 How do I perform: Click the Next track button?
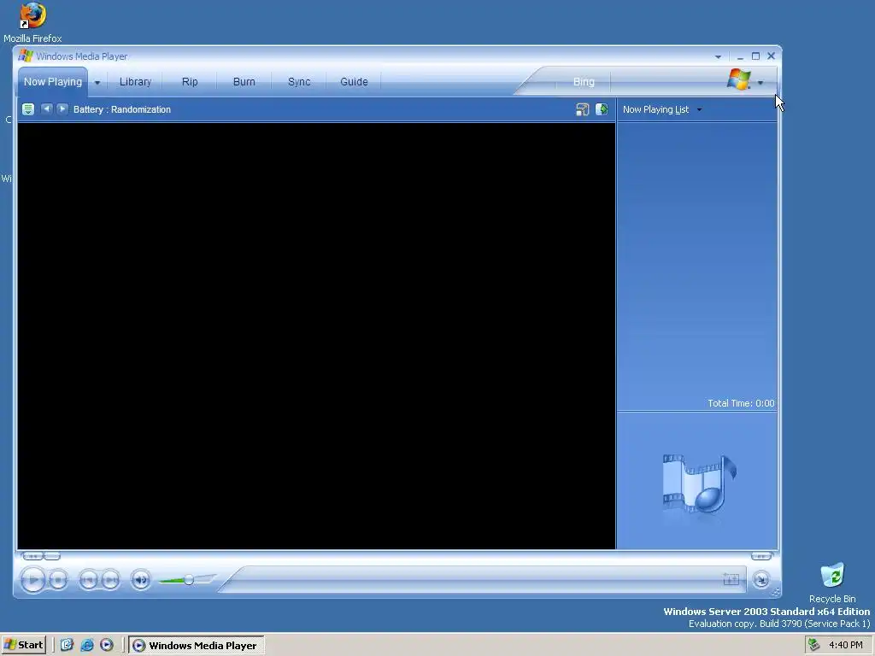tap(110, 580)
